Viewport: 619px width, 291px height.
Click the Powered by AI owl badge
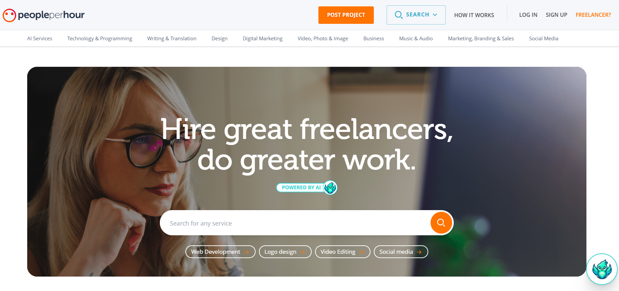coord(306,188)
